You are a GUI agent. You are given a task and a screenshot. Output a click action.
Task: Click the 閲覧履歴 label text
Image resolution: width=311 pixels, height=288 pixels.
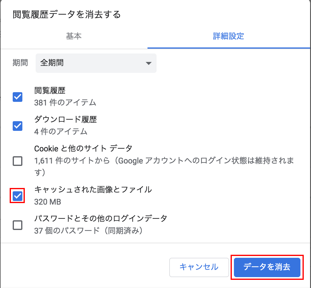point(50,90)
